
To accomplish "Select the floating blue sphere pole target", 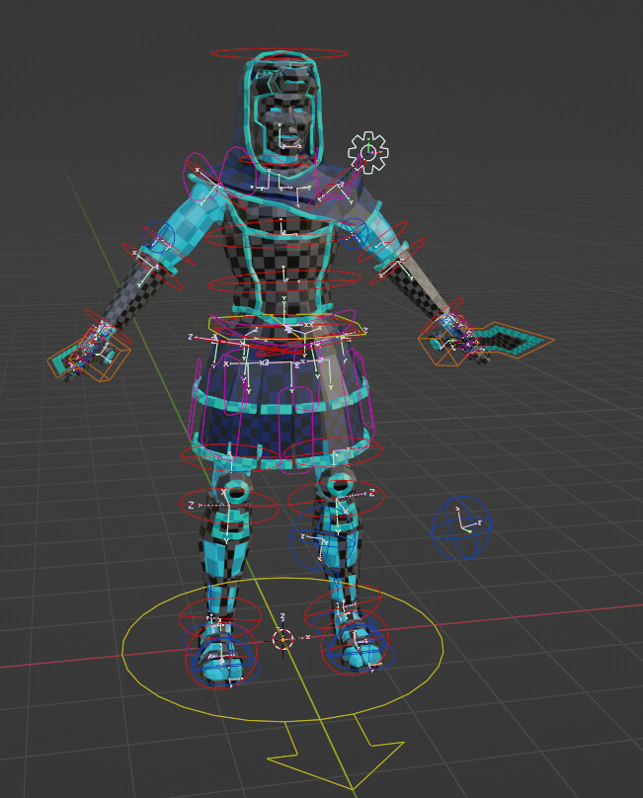I will click(461, 527).
